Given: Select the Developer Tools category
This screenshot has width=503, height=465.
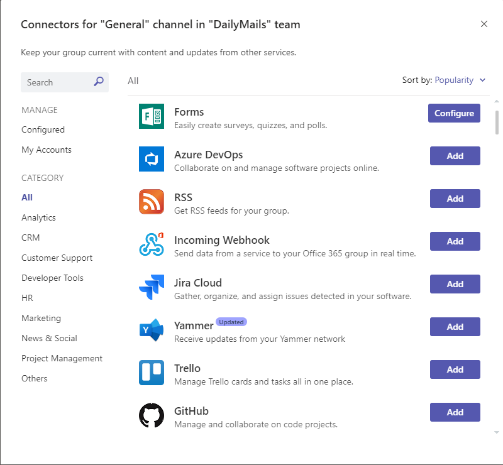Looking at the screenshot, I should tap(52, 278).
